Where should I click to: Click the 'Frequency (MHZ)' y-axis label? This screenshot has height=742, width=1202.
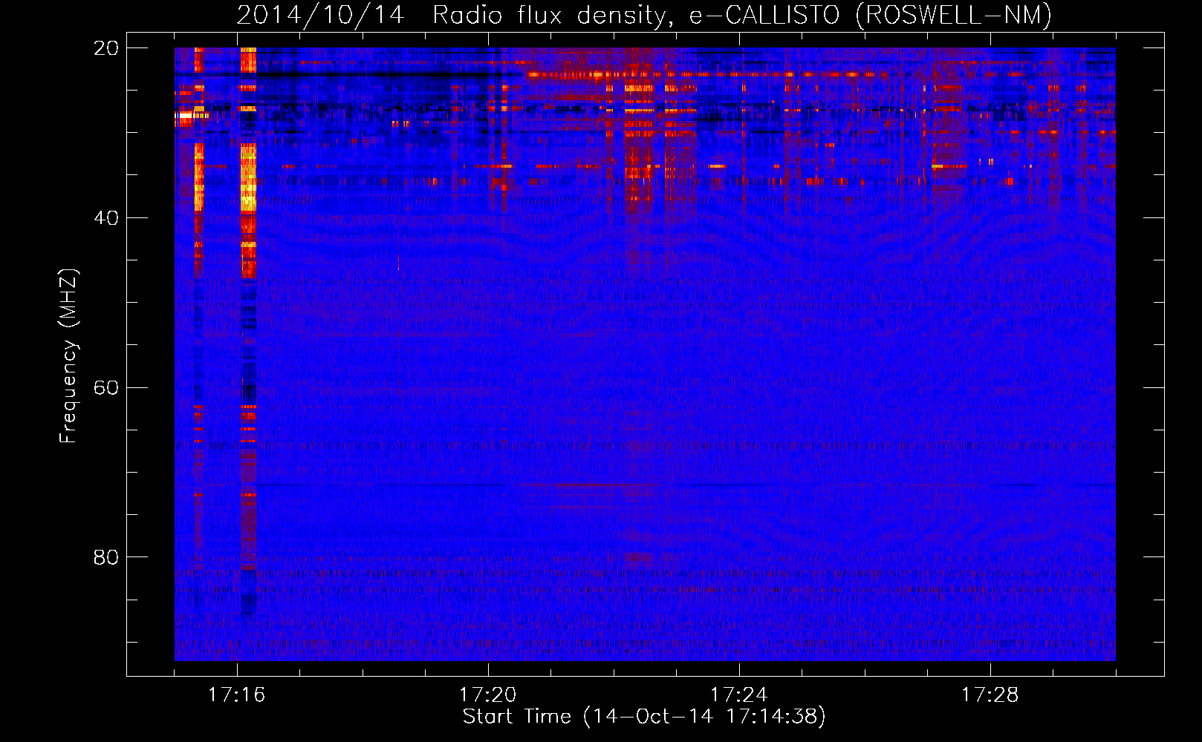68,356
